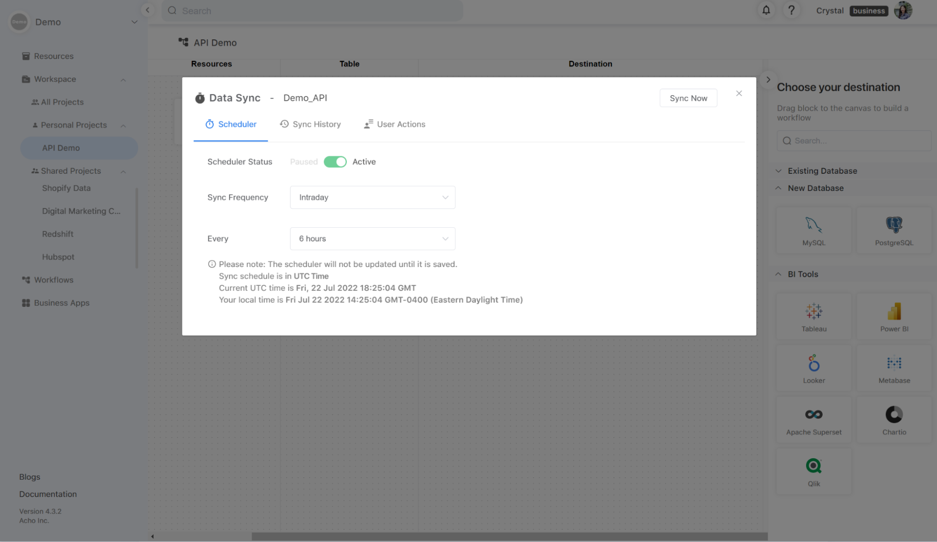Image resolution: width=937 pixels, height=542 pixels.
Task: Click the notifications bell icon
Action: point(766,10)
